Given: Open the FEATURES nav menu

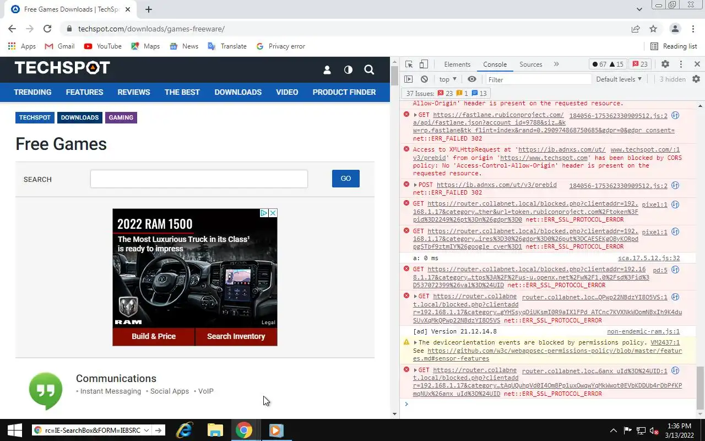Looking at the screenshot, I should [84, 92].
